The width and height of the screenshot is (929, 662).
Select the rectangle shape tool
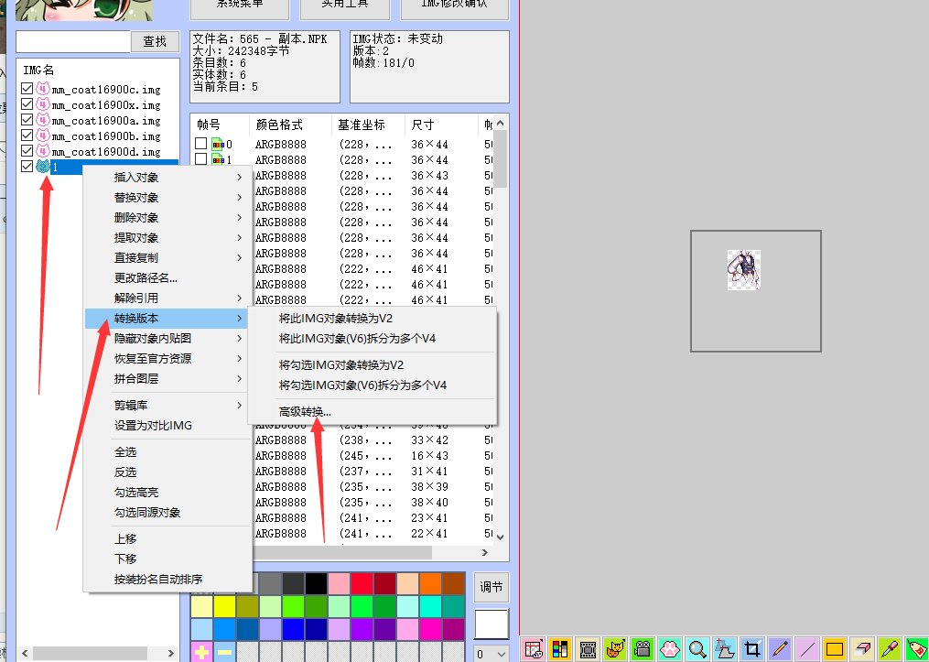tap(835, 649)
